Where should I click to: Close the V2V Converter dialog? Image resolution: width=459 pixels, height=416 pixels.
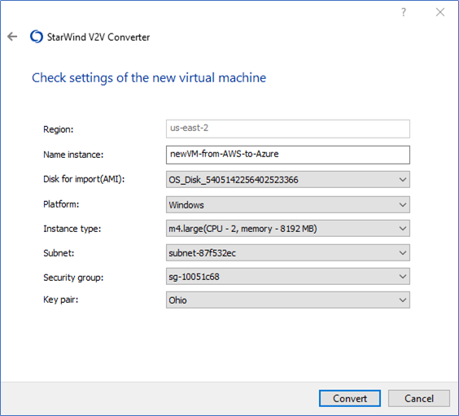click(440, 12)
